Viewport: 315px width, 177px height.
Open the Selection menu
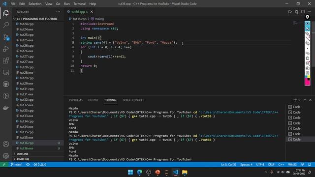(35, 4)
